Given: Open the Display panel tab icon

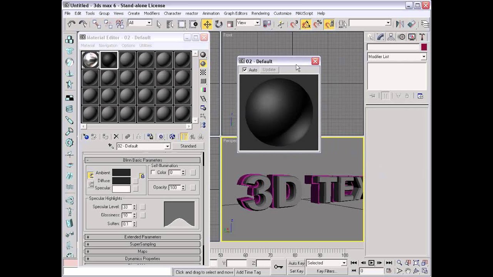Looking at the screenshot, I should [412, 37].
